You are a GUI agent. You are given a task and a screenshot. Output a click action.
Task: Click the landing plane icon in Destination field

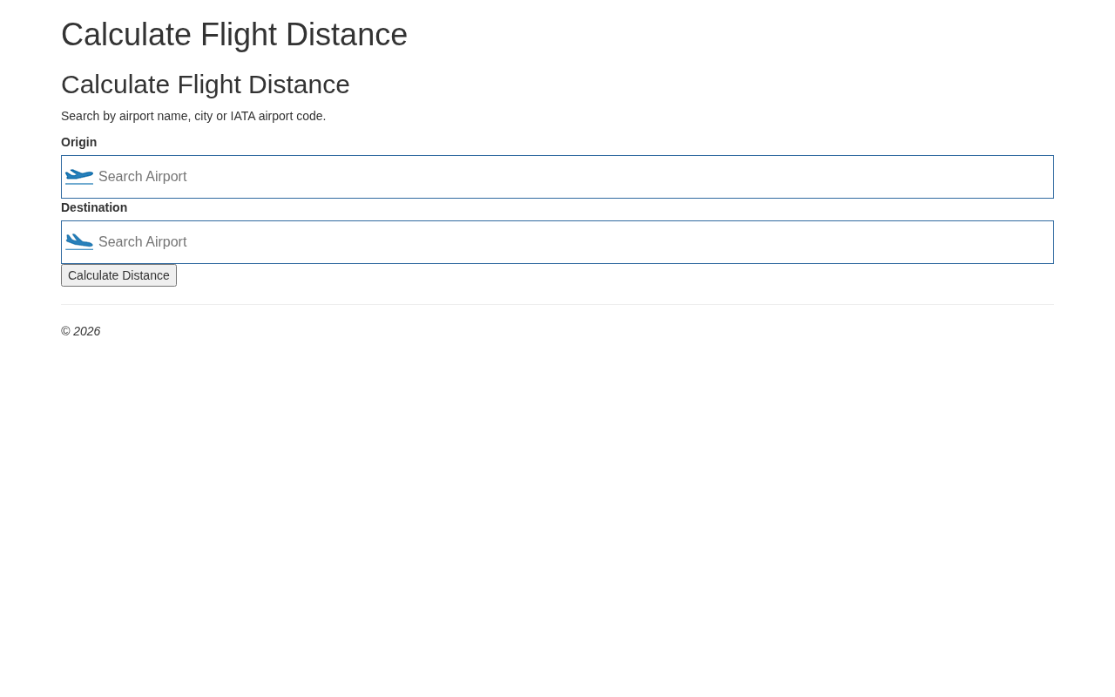point(79,242)
